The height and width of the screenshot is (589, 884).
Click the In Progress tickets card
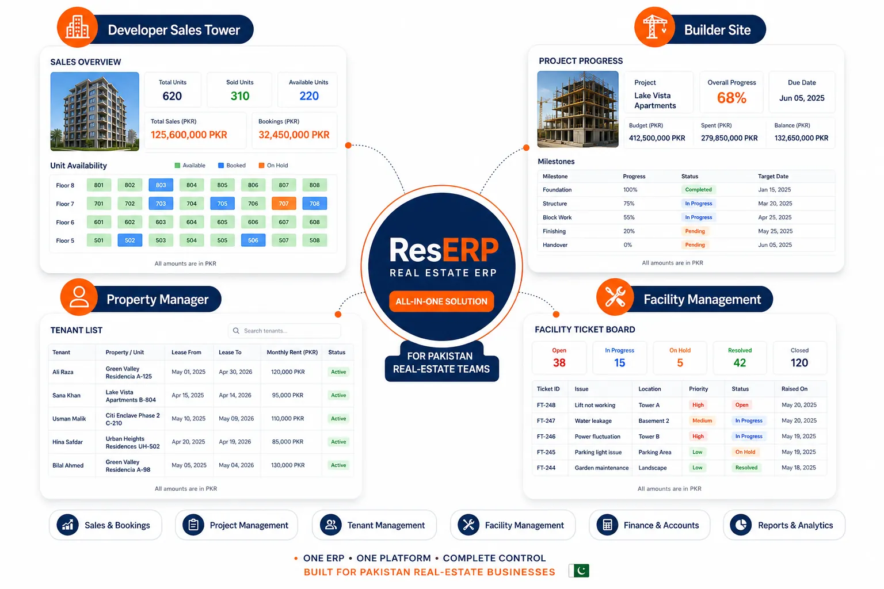coord(620,358)
